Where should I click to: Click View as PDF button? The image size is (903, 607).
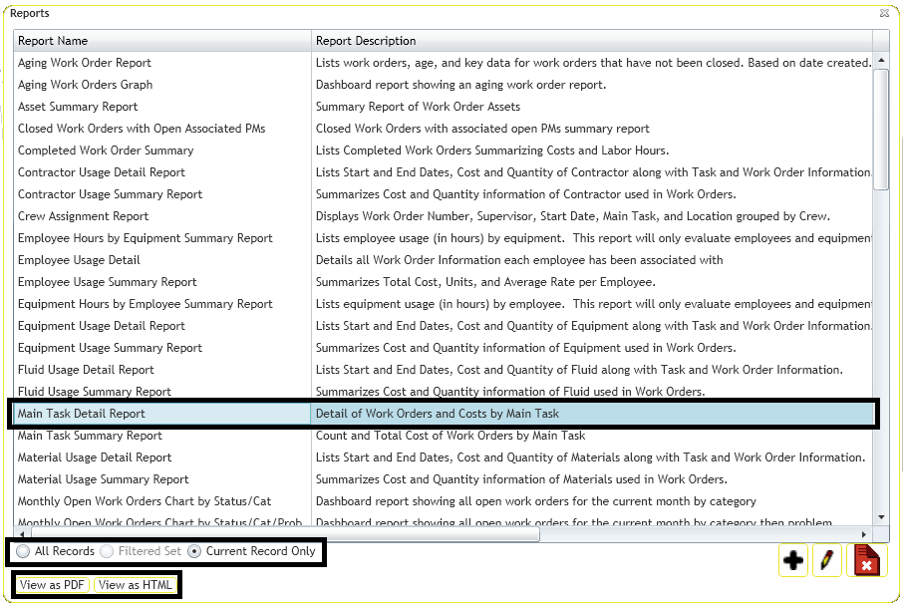52,585
